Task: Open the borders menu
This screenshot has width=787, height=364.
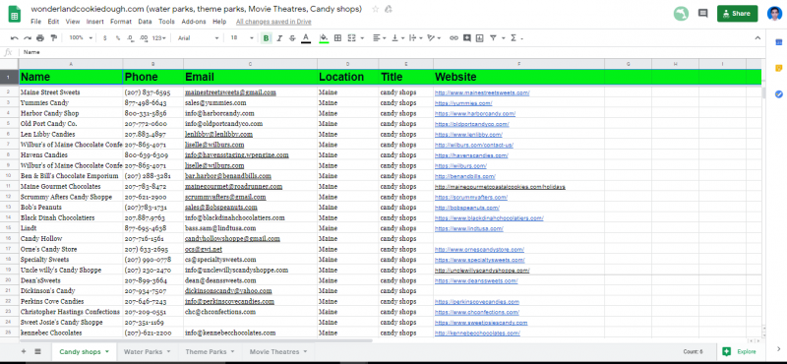Action: [x=337, y=38]
